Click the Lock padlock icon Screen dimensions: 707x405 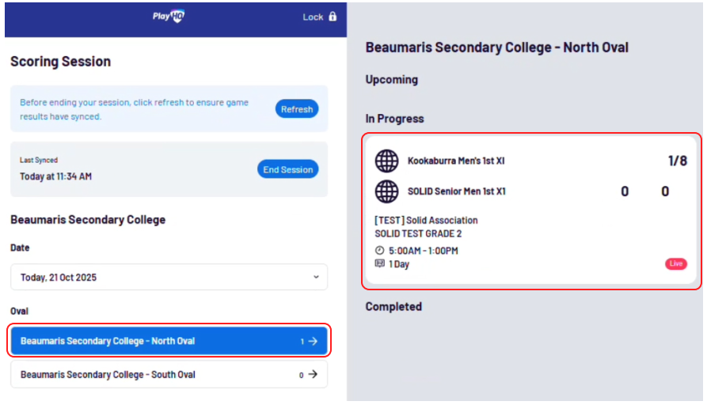333,17
